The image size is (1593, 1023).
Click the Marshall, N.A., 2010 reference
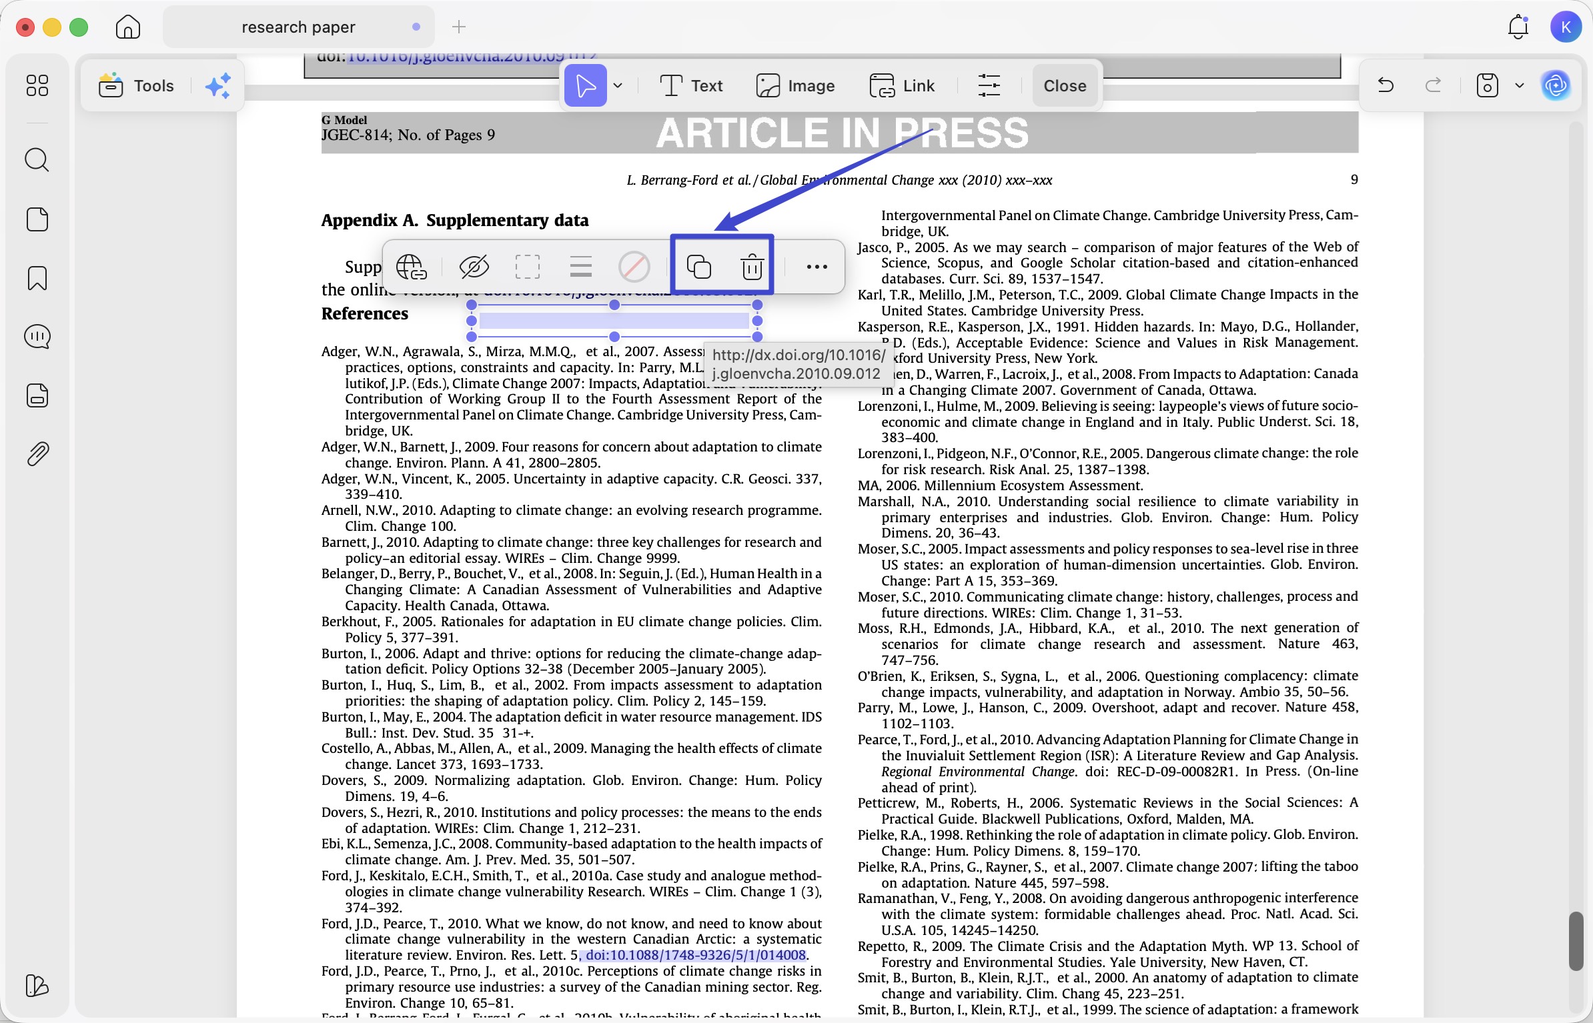pyautogui.click(x=1107, y=517)
